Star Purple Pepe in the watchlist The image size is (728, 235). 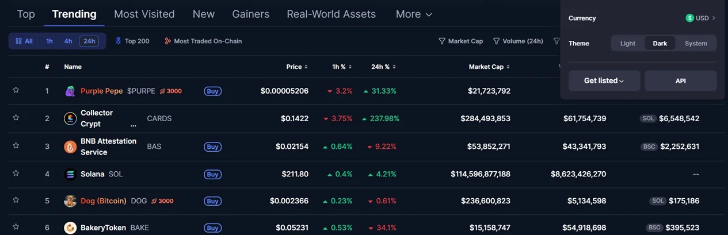16,90
